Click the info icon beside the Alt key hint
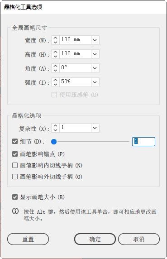The image size is (167, 259). (x=15, y=211)
